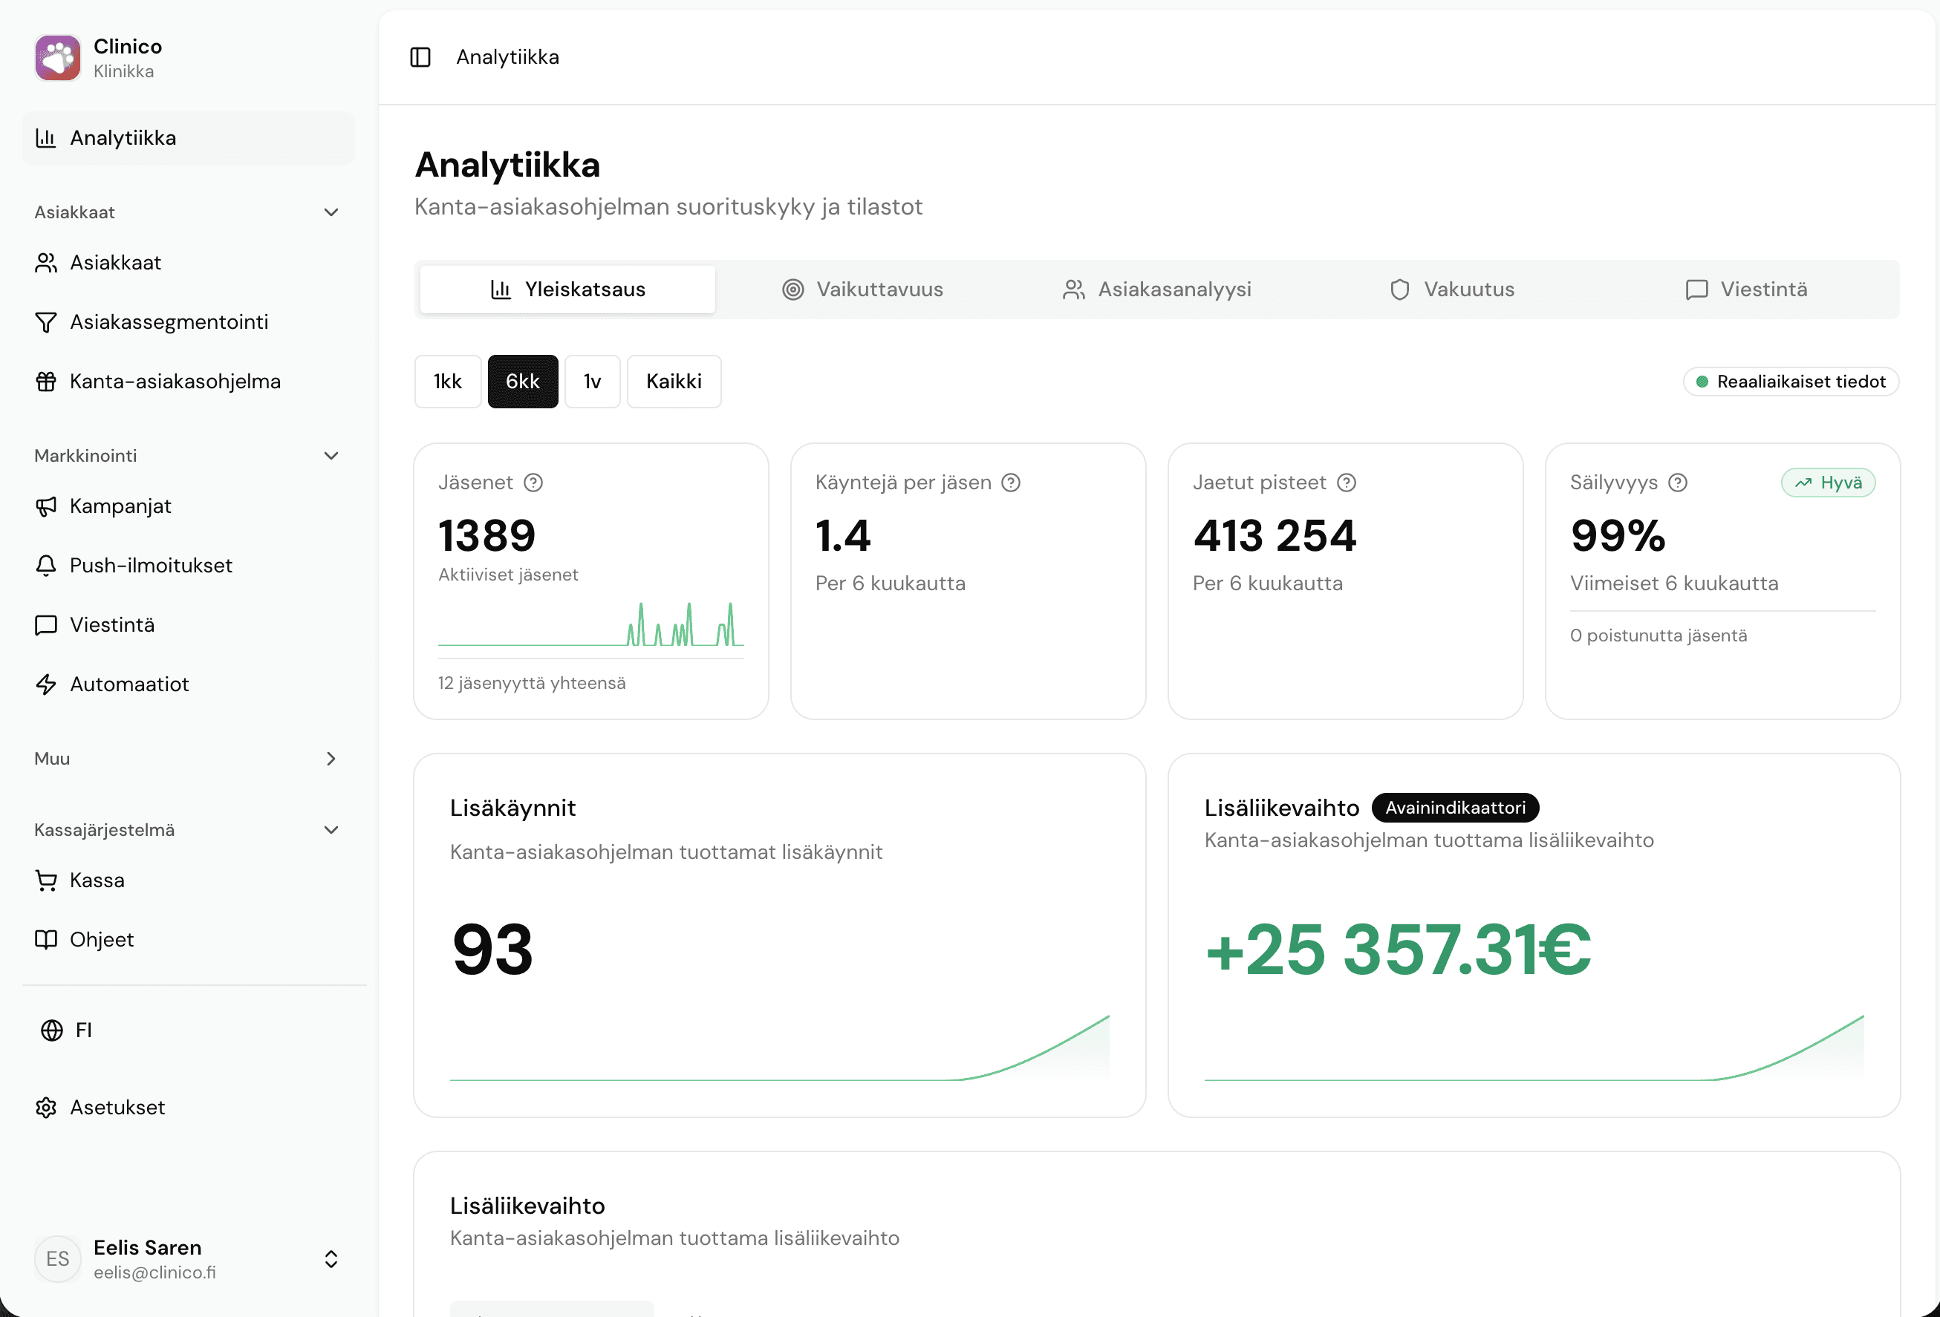Image resolution: width=1940 pixels, height=1317 pixels.
Task: Switch to the Vakuutus tab
Action: (1452, 290)
